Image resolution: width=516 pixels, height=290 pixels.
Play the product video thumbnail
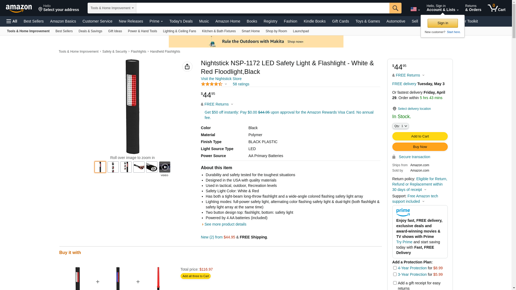coord(164,167)
